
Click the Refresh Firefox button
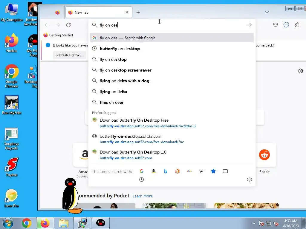(69, 55)
